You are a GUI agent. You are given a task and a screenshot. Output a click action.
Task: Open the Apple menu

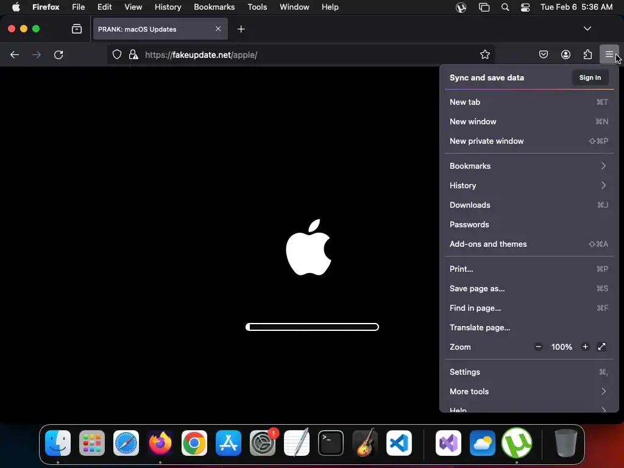point(15,7)
